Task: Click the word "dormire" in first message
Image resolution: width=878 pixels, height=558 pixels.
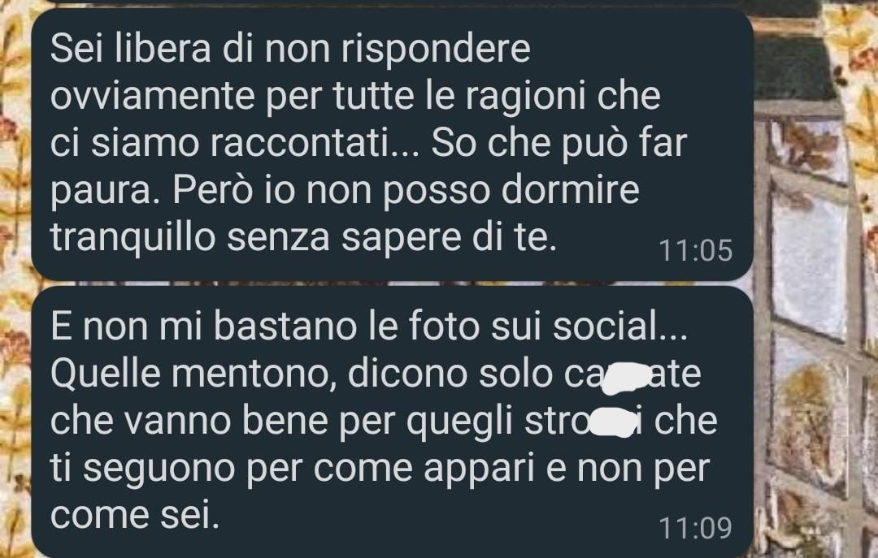Action: tap(570, 190)
